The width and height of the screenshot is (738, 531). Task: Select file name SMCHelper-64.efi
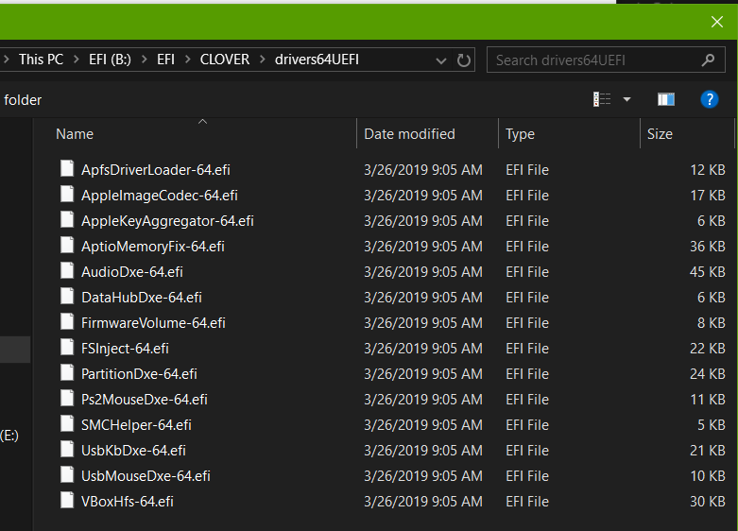136,425
